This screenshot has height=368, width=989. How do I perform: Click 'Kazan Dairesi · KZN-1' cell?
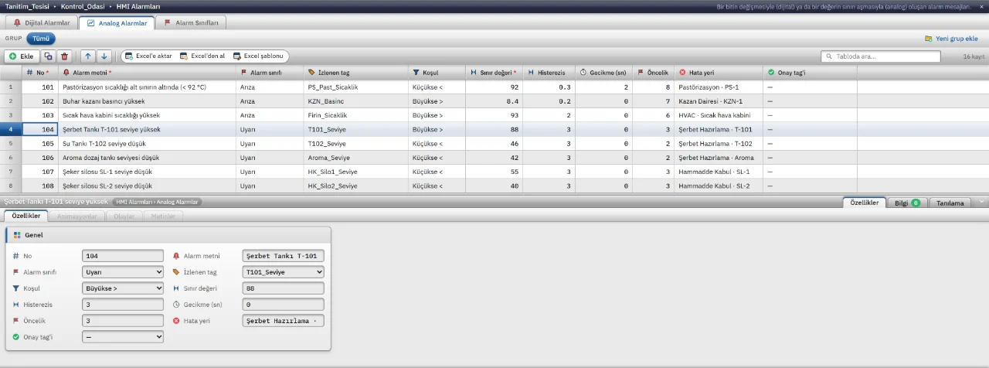719,101
